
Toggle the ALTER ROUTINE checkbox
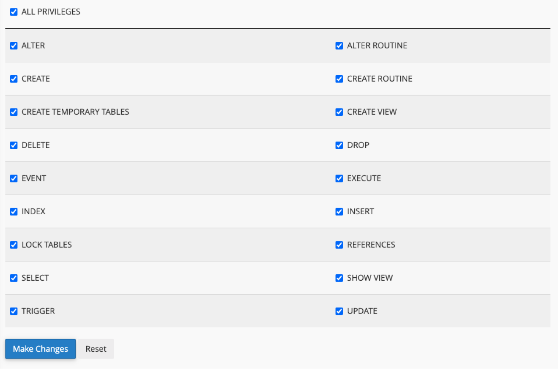point(339,46)
